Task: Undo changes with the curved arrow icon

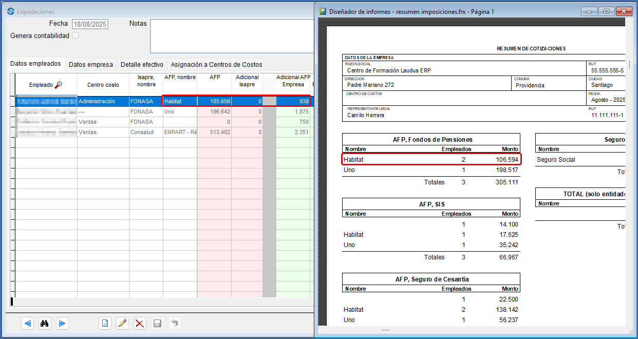Action: pyautogui.click(x=175, y=323)
